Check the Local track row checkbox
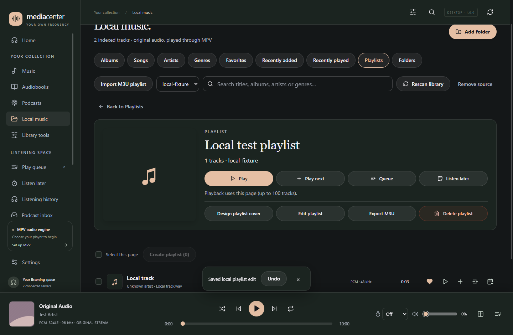Screen dimensions: 513x335 coord(99,282)
